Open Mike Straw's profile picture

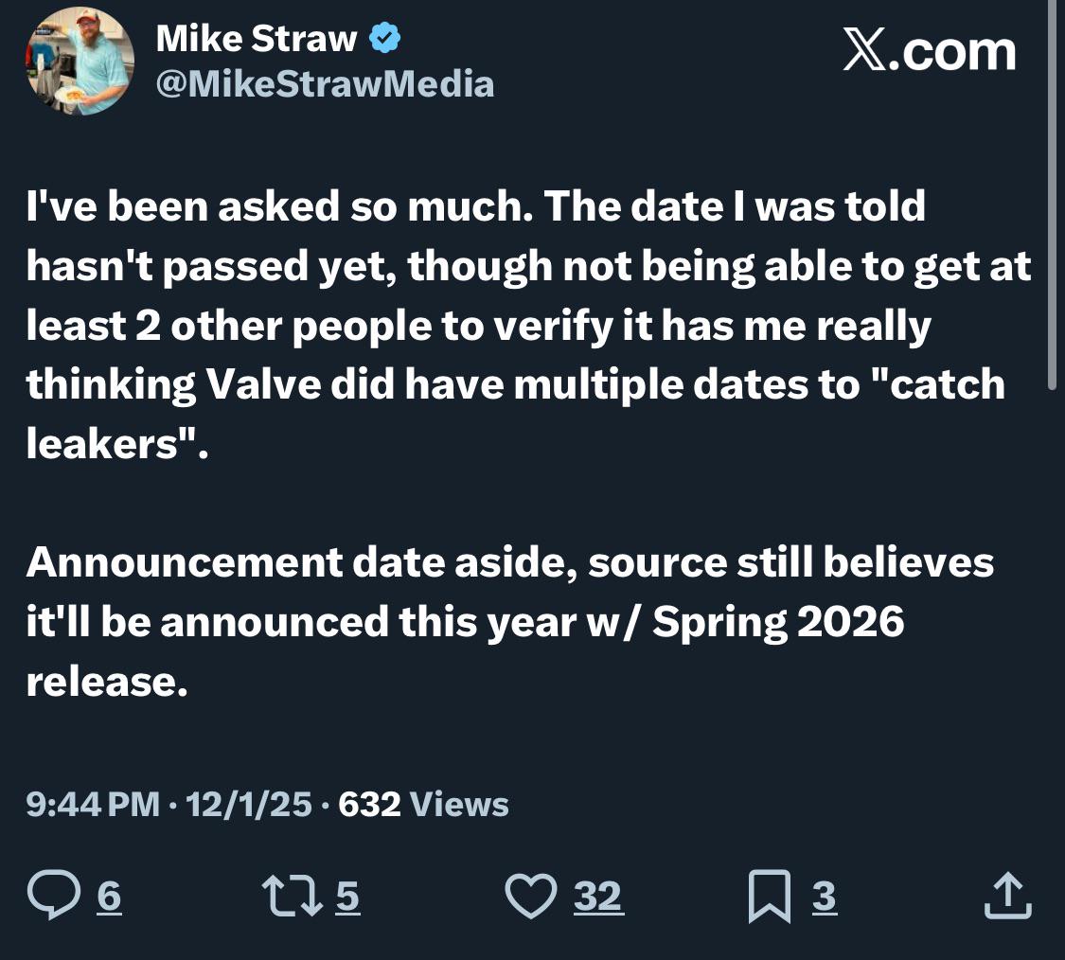[x=80, y=62]
